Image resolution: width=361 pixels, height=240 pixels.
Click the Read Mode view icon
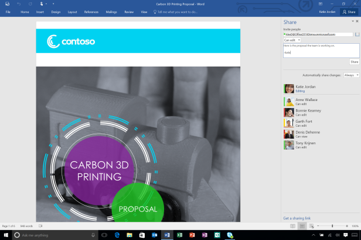[292, 226]
